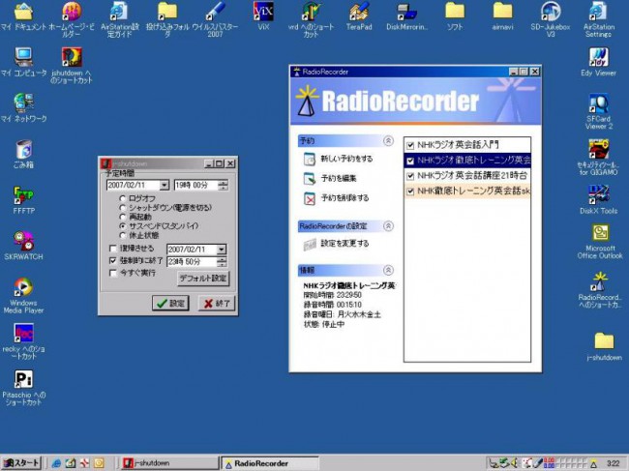Click the system tray clock
629x471 pixels.
pos(613,463)
